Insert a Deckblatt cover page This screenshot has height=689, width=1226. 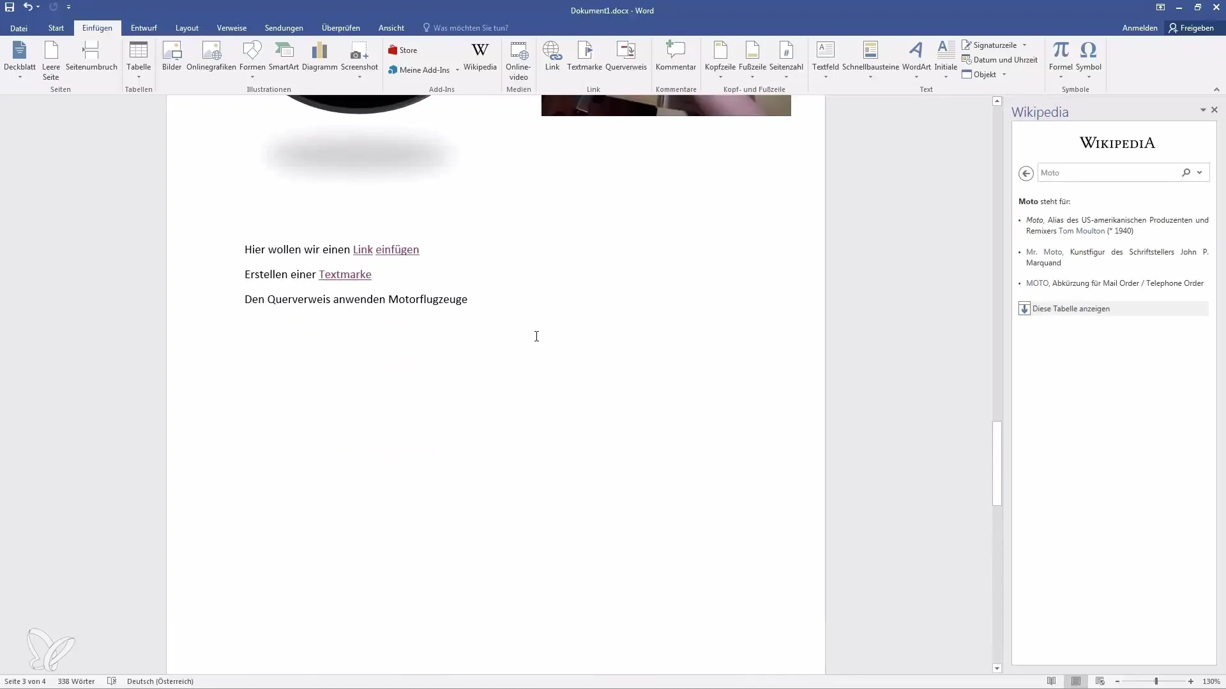click(x=20, y=60)
